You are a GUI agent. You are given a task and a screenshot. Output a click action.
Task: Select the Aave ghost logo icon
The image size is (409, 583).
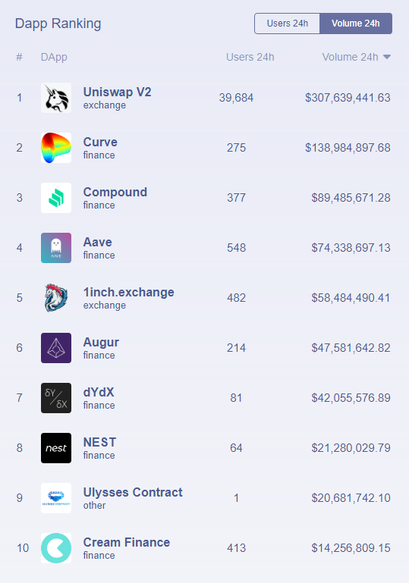pos(56,248)
